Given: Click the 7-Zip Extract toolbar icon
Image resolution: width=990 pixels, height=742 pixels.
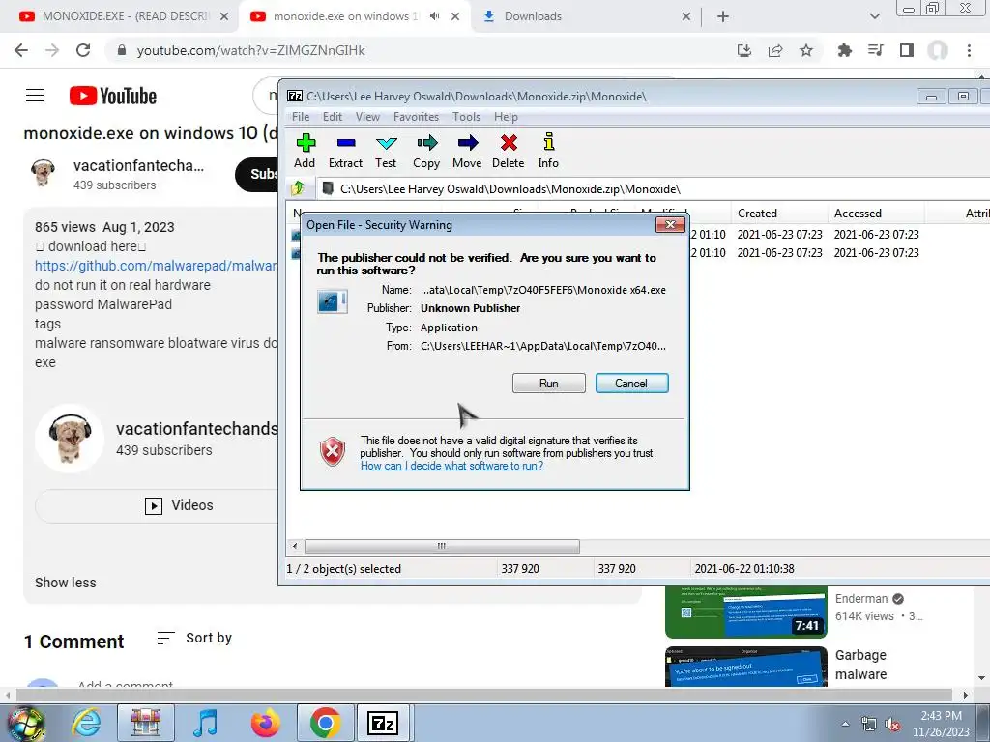Looking at the screenshot, I should [x=345, y=151].
